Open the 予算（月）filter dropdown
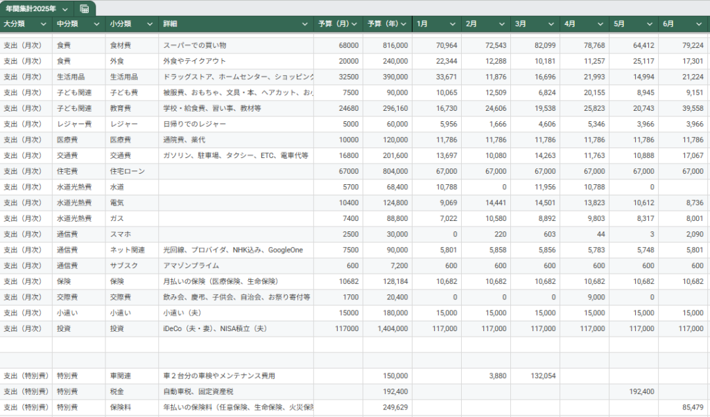Viewport: 710px width, 417px height. [x=354, y=23]
